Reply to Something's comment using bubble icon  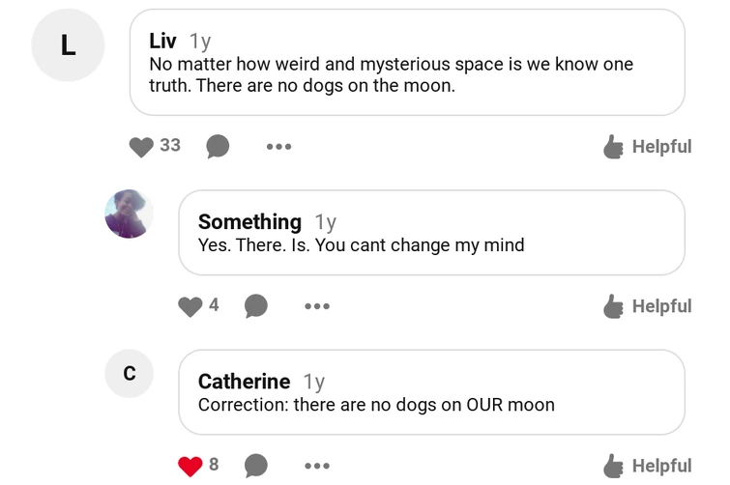[x=255, y=306]
